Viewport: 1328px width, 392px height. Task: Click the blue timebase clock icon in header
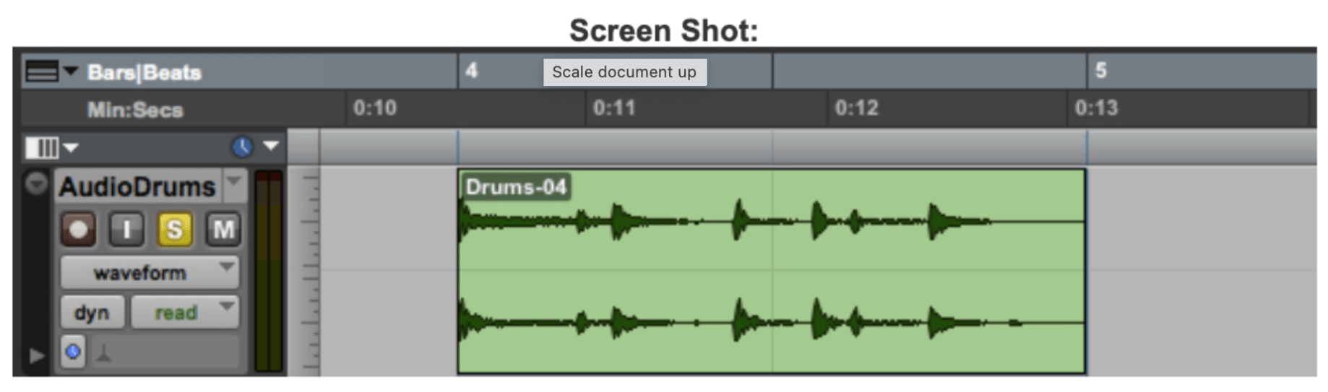pos(242,147)
